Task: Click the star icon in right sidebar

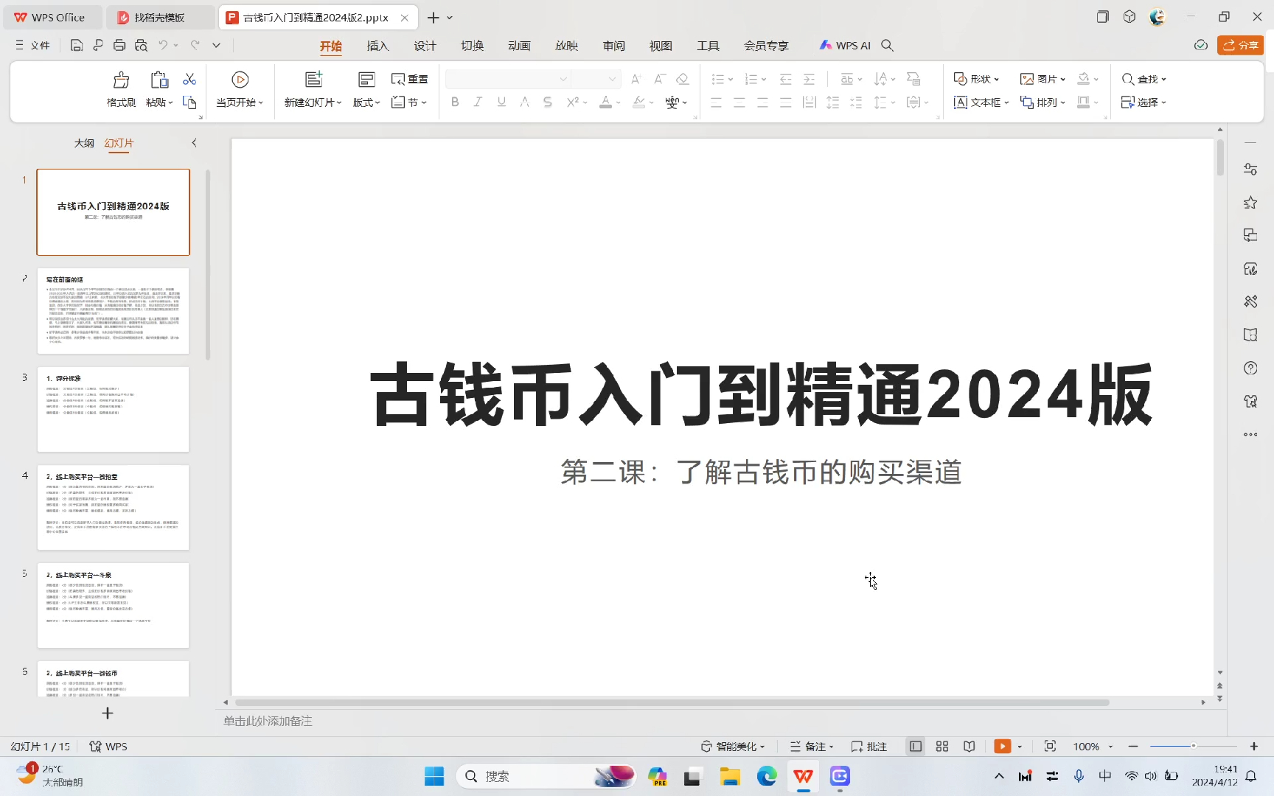Action: tap(1250, 203)
